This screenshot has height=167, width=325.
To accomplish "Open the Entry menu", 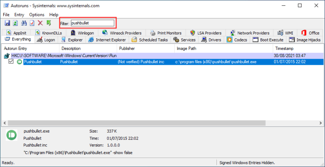I will (x=19, y=15).
